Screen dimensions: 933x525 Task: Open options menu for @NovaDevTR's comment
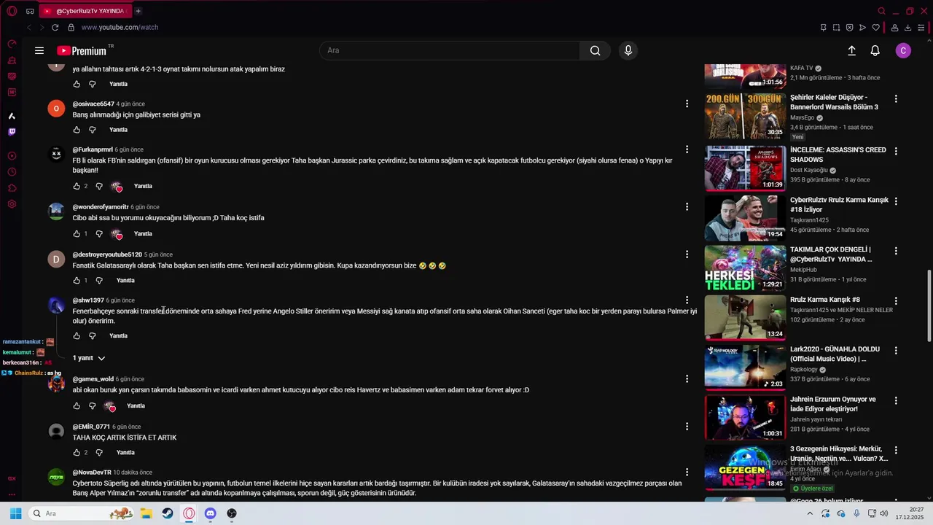[x=687, y=472]
